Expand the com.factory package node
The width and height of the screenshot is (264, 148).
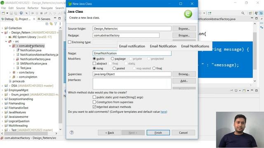point(10,72)
